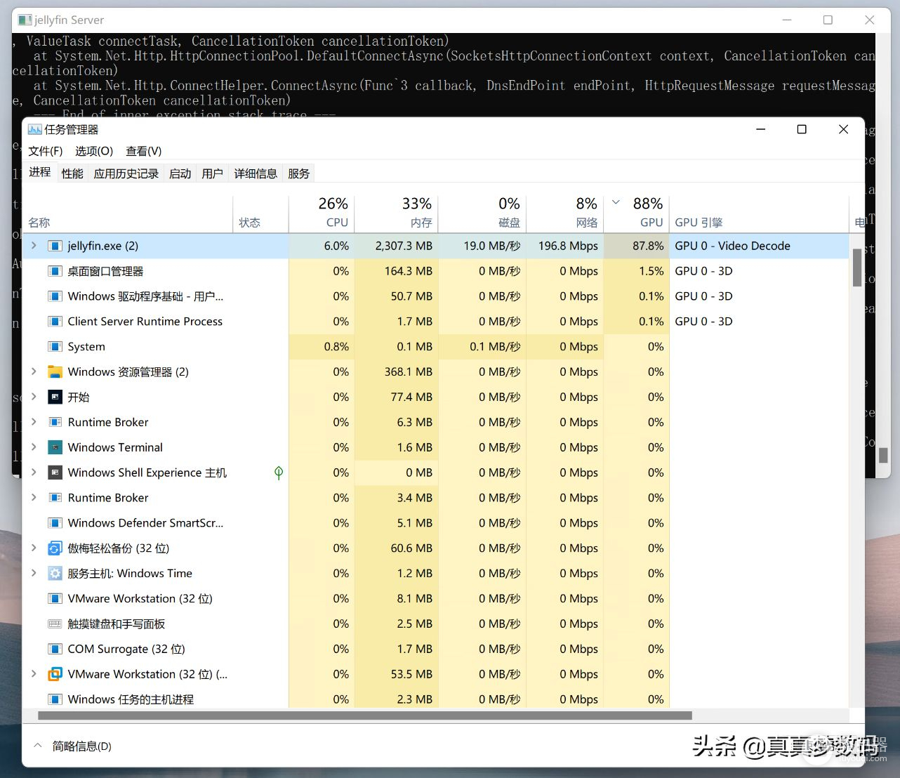The height and width of the screenshot is (778, 900).
Task: Click the green leaf efficiency status icon
Action: click(279, 473)
